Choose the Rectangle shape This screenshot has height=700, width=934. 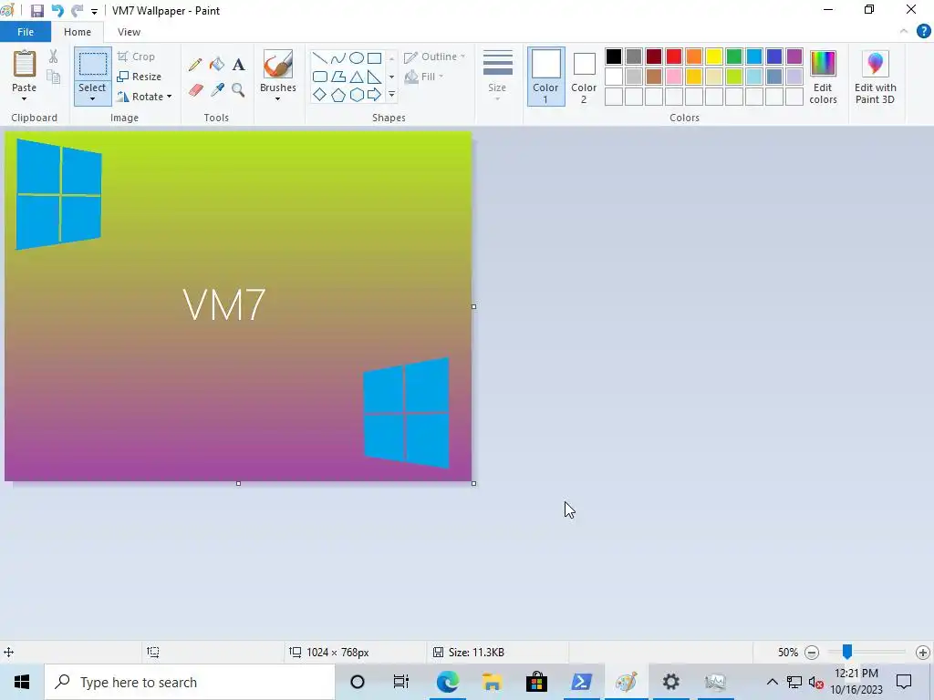(x=375, y=57)
